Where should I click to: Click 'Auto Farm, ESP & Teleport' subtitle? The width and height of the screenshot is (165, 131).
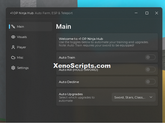(54, 13)
